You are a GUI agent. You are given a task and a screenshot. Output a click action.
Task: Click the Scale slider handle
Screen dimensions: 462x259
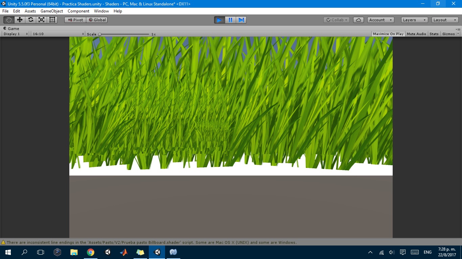(x=100, y=34)
